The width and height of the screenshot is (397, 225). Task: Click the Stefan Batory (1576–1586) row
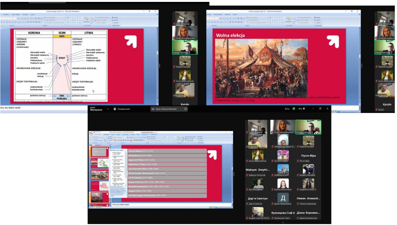click(x=167, y=156)
